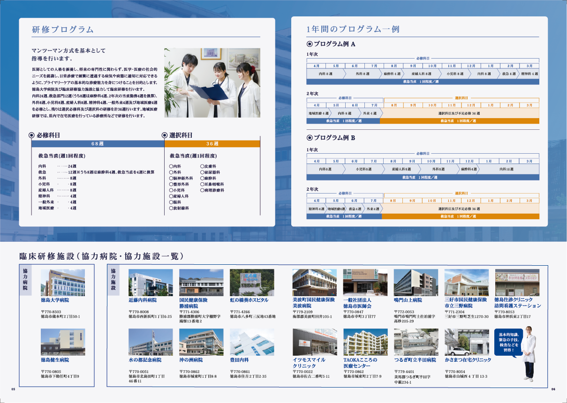Open the 徳島大学病院 building photo
The image size is (567, 403).
tap(63, 282)
